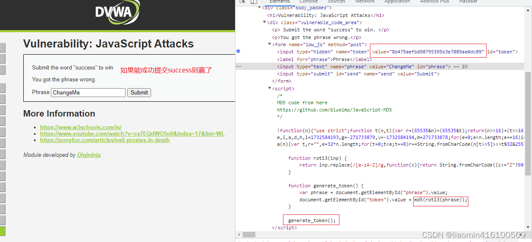Open the ponyfoo es6-proxies-in-depth link

point(105,140)
